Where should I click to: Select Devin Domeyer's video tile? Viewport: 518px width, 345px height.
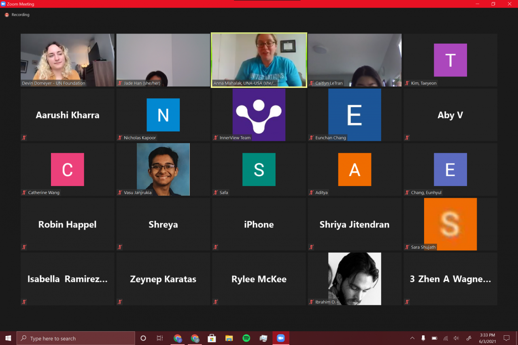[68, 60]
